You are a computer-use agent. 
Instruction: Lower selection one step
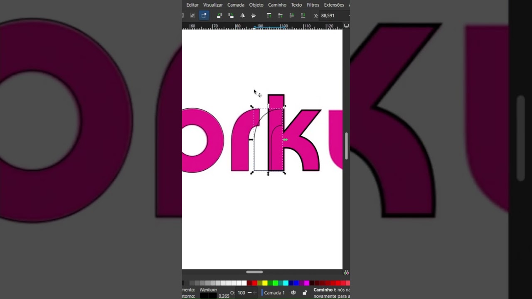[x=291, y=15]
